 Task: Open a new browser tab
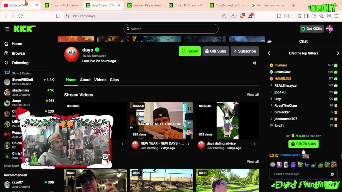(x=293, y=5)
